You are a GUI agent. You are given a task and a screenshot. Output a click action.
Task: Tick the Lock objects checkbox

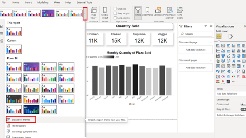point(115,18)
